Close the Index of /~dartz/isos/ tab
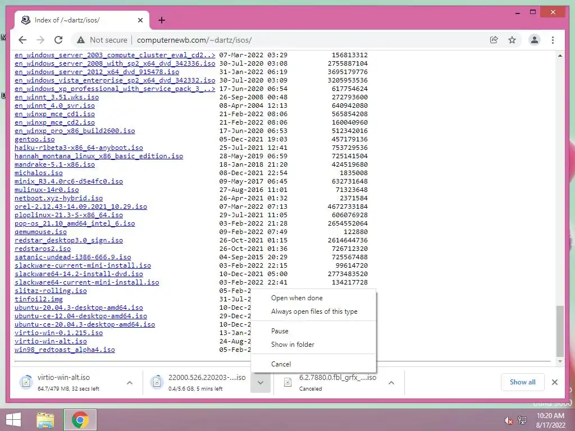 [x=140, y=20]
